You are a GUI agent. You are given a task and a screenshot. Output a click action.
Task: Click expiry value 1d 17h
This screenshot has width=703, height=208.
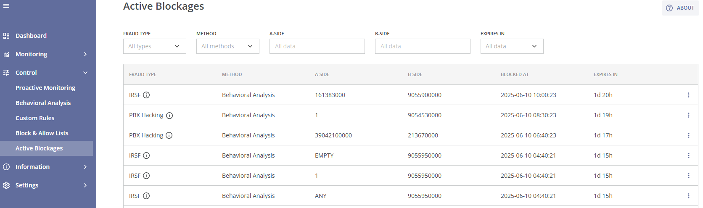603,135
